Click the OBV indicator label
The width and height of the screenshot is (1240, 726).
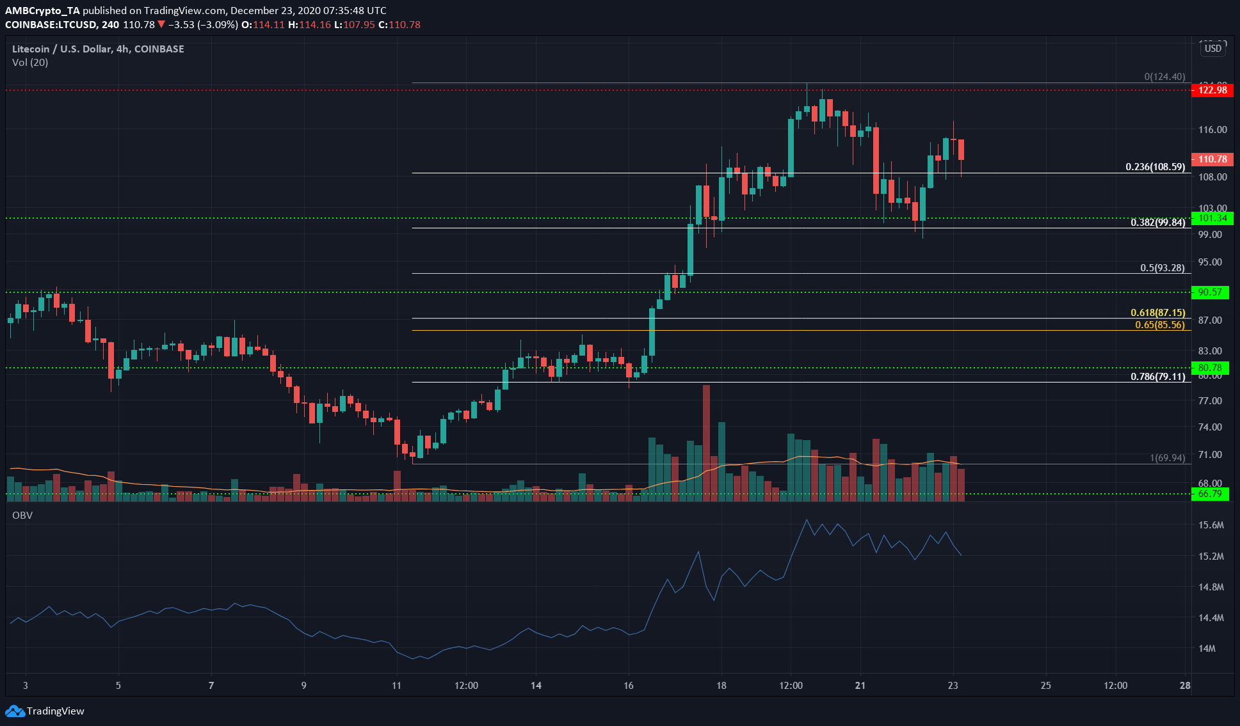[x=22, y=515]
